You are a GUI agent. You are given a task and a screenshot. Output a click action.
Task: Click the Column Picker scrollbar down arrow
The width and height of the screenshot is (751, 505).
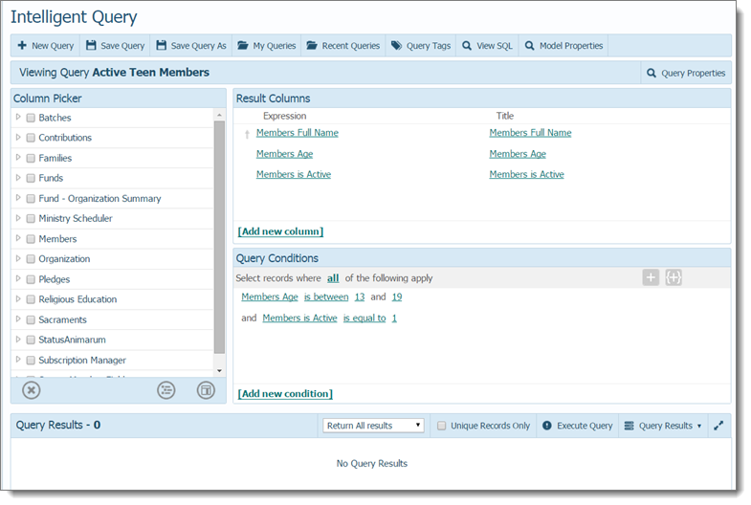tap(219, 370)
